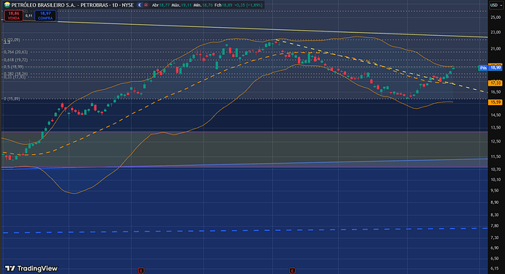Click the 12,50 label on the price axis
505x274 pixels.
(495, 142)
